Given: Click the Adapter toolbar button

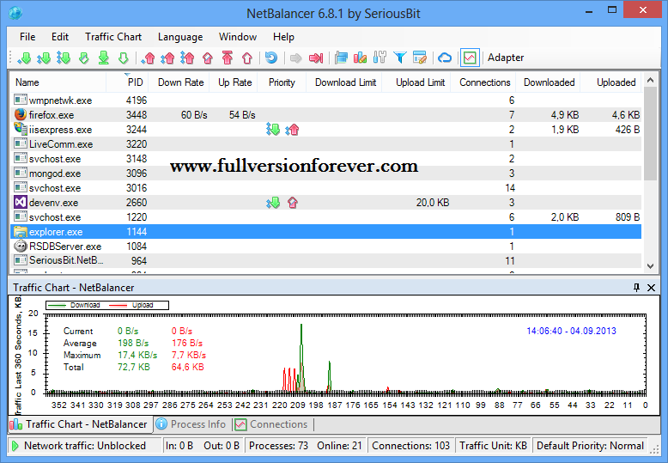Looking at the screenshot, I should tap(506, 58).
